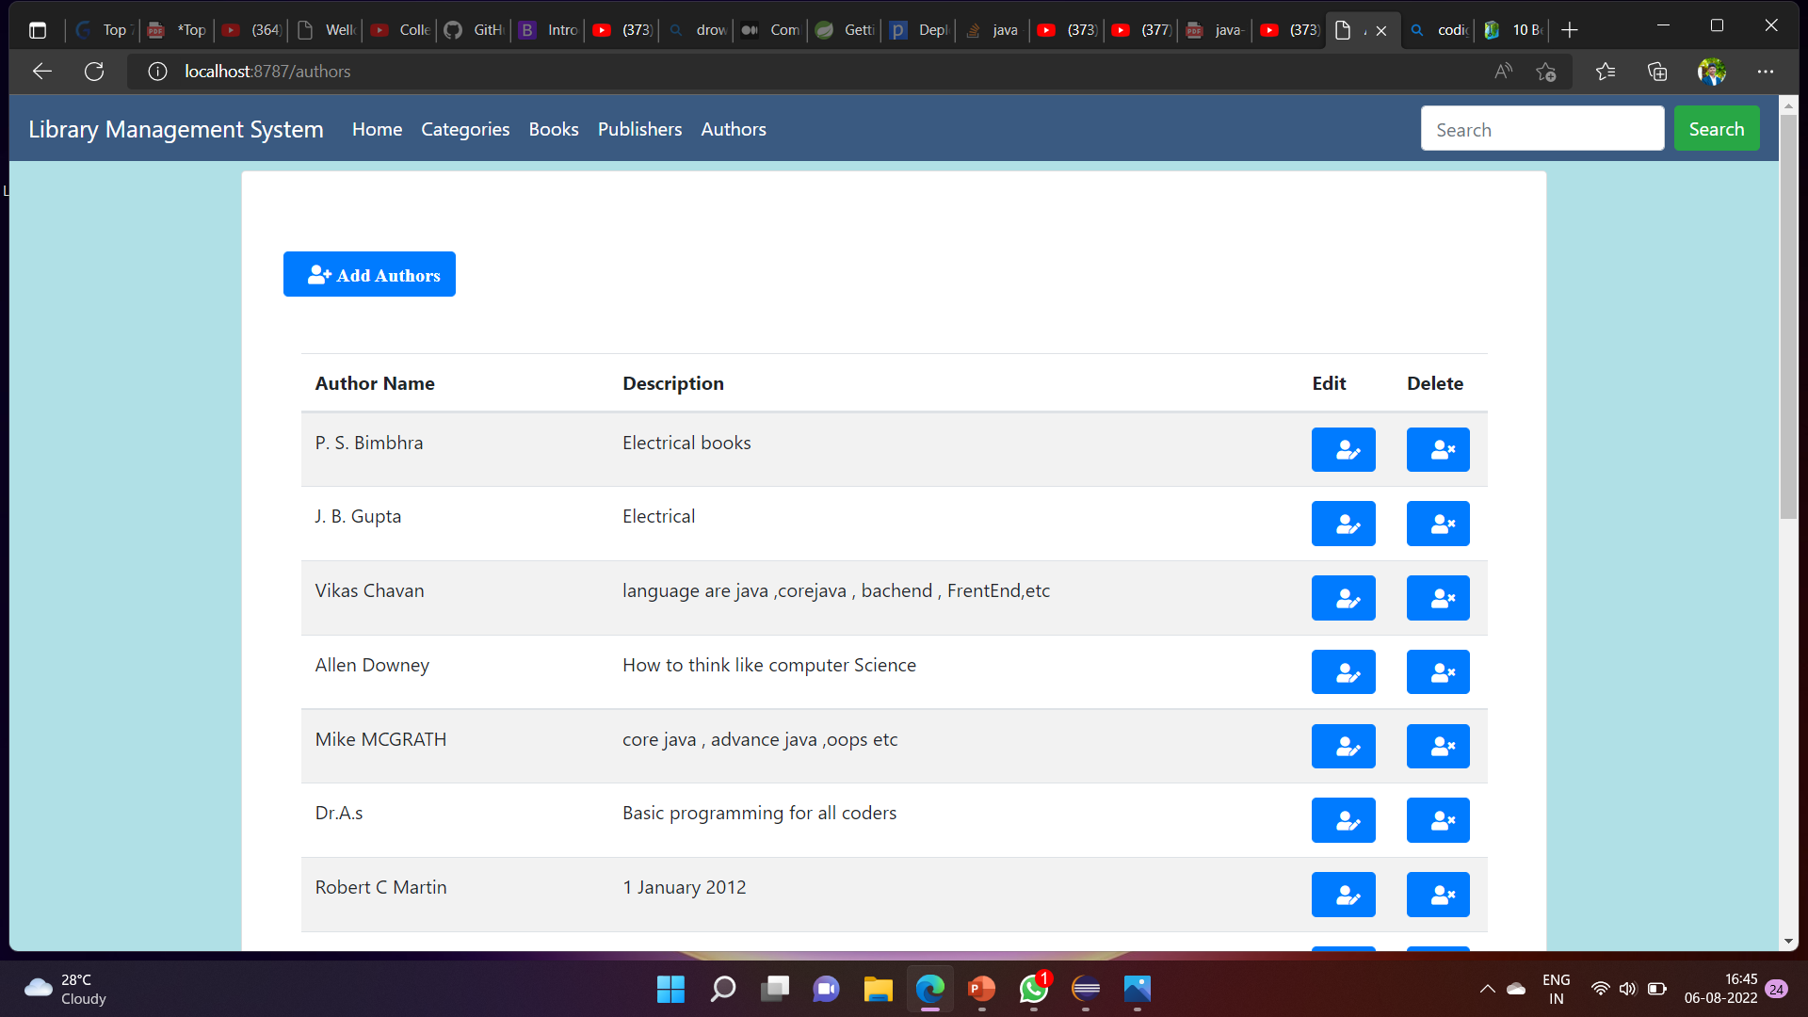
Task: Add this page to favorites
Action: pyautogui.click(x=1546, y=71)
